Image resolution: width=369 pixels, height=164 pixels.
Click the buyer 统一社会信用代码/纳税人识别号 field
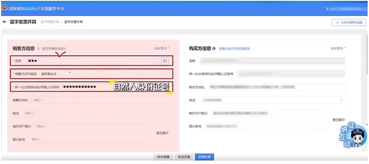[x=291, y=74]
